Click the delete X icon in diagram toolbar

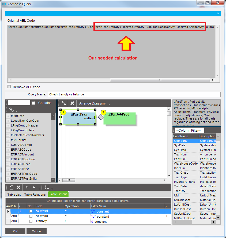click(x=72, y=103)
